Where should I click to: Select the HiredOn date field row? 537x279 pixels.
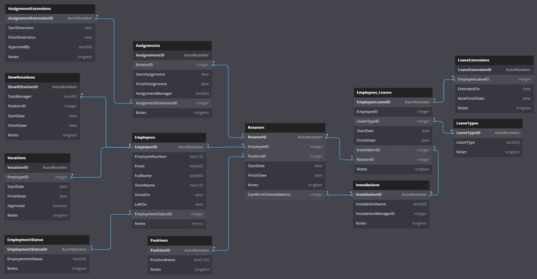[169, 195]
